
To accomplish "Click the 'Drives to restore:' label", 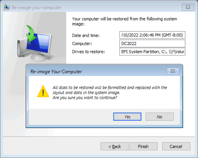I will point(89,52).
